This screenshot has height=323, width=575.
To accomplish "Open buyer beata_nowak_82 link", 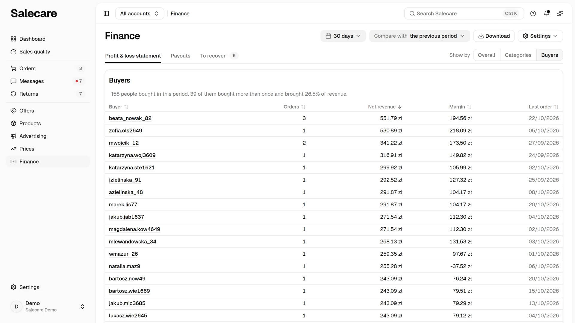I will click(x=130, y=118).
